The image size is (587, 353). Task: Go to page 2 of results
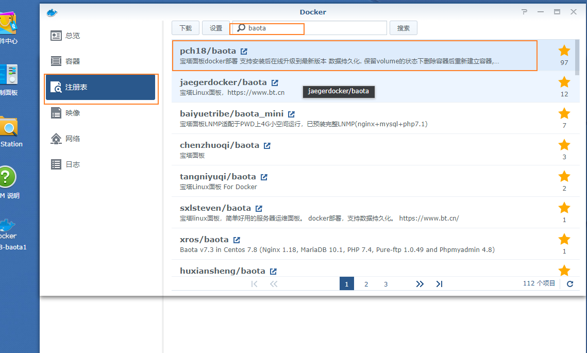366,284
